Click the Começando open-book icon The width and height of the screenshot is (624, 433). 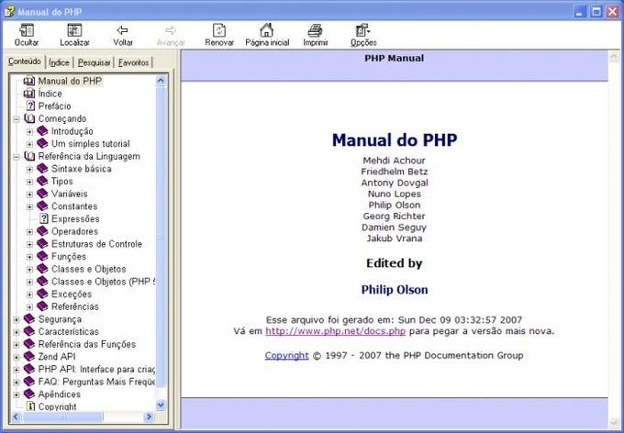click(29, 118)
